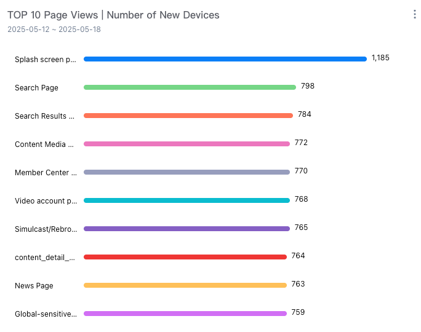The image size is (421, 332).
Task: Select the teal Video account bar
Action: point(186,200)
